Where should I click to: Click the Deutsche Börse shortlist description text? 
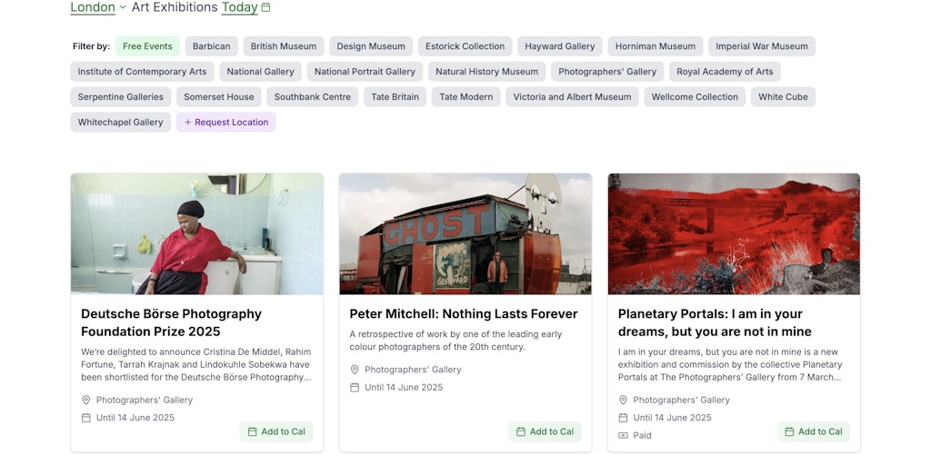tap(196, 364)
